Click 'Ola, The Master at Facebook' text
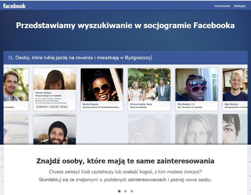The height and width of the screenshot is (195, 251). 190,107
